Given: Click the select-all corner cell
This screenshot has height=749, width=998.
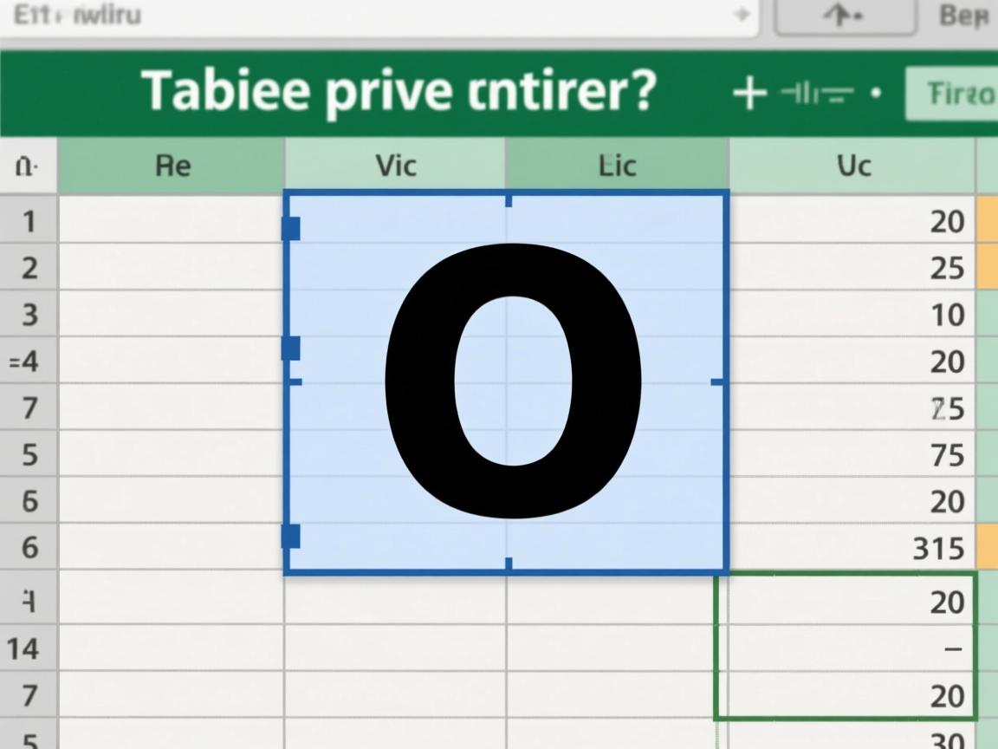Looking at the screenshot, I should [x=28, y=165].
